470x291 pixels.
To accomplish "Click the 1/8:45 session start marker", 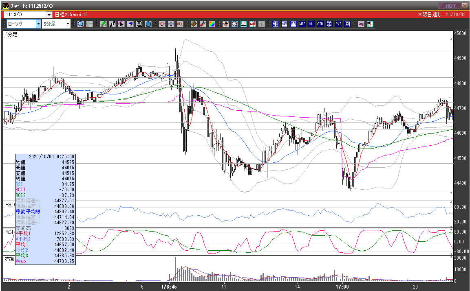I will [168, 287].
